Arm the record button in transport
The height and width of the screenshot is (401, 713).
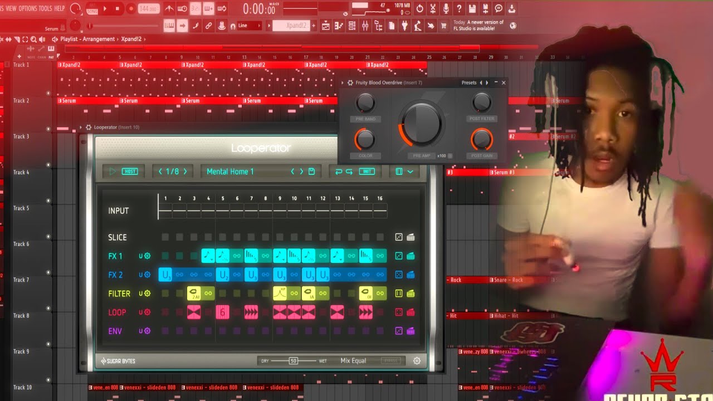tap(131, 8)
